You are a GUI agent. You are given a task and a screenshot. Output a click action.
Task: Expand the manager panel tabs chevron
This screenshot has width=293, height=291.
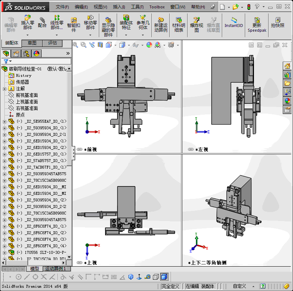point(68,54)
